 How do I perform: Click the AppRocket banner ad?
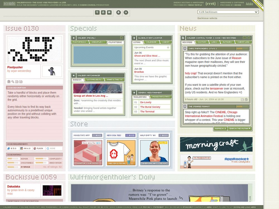coord(216,162)
